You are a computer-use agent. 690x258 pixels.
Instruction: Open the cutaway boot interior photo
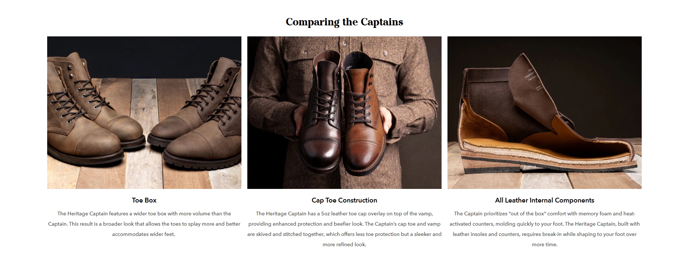click(544, 112)
